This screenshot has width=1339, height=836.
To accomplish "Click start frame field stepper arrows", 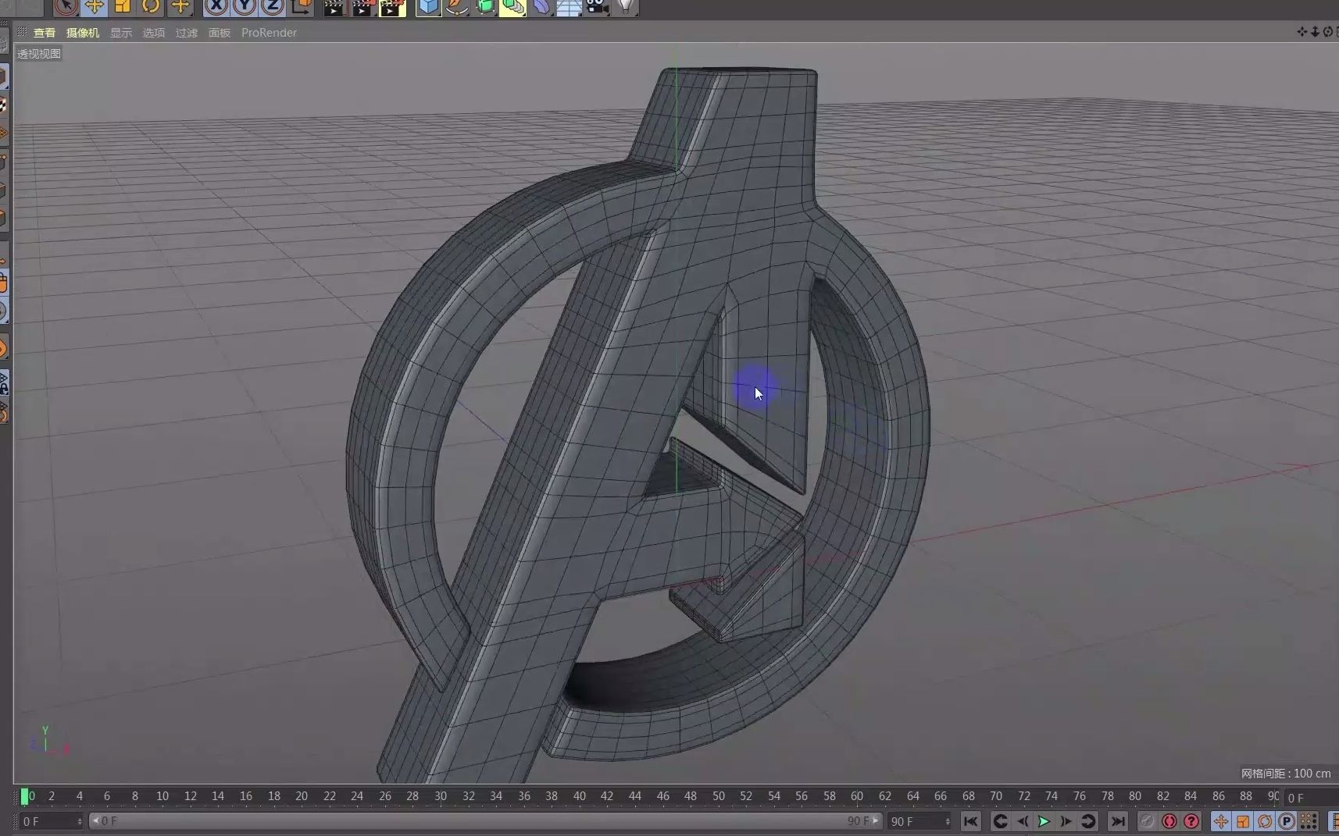I will click(x=80, y=821).
